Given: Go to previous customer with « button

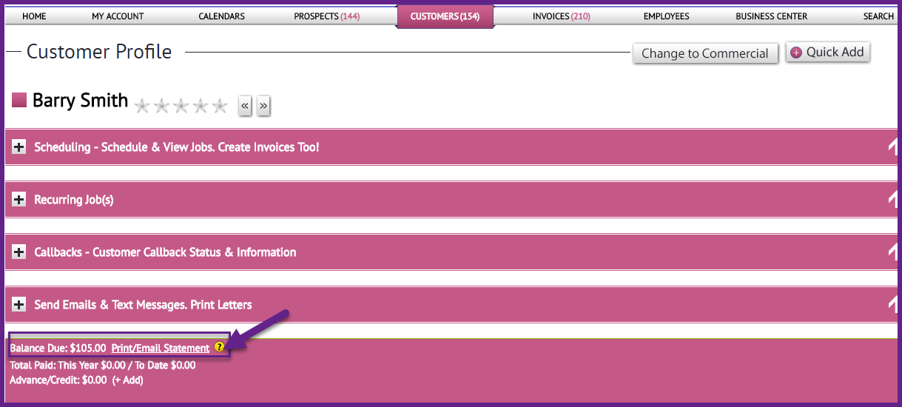Looking at the screenshot, I should [245, 106].
